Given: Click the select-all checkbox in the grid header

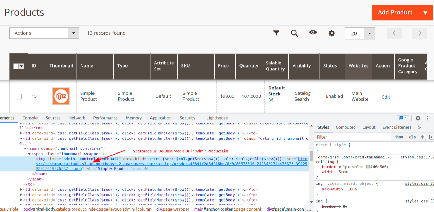Looking at the screenshot, I should click(18, 65).
